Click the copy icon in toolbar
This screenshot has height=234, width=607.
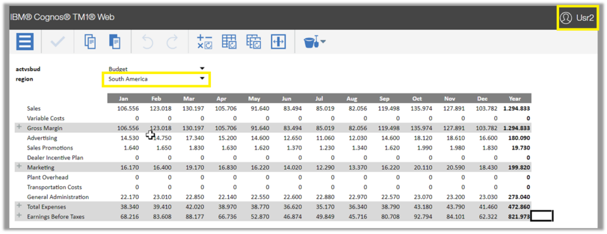pyautogui.click(x=90, y=42)
